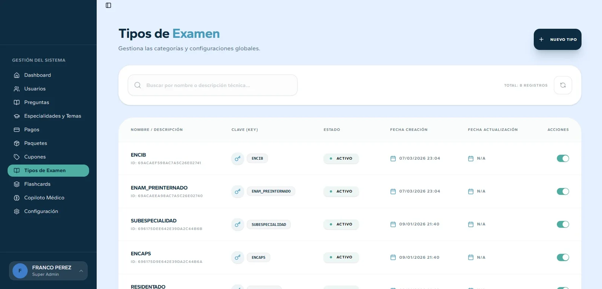Navigate to Pagos
This screenshot has height=289, width=602.
click(48, 129)
